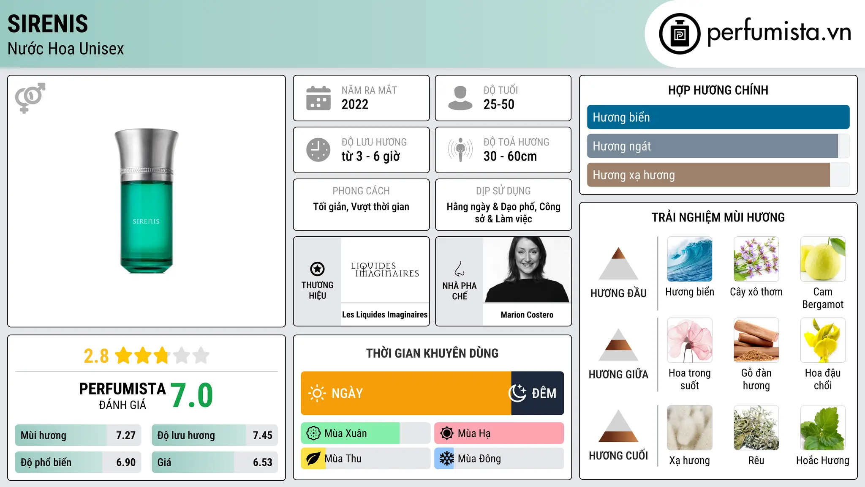Click the Cam Bergamot fruit thumbnail
The image size is (865, 487).
(x=823, y=259)
